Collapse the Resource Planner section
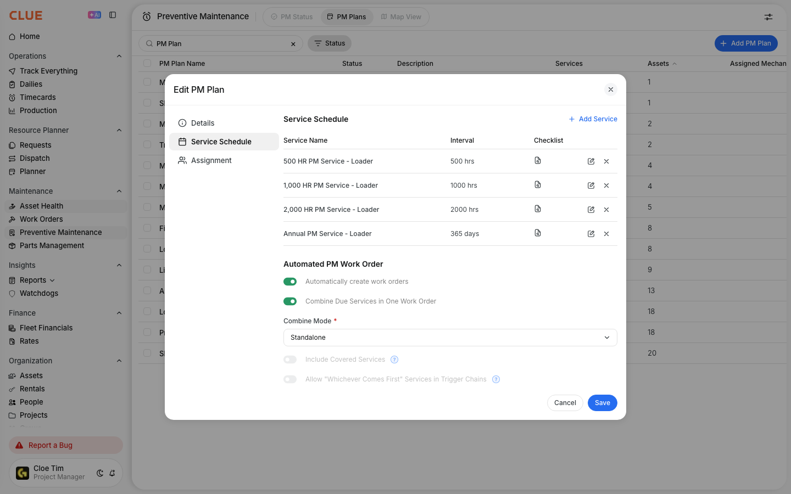Viewport: 791px width, 494px height. pyautogui.click(x=119, y=130)
